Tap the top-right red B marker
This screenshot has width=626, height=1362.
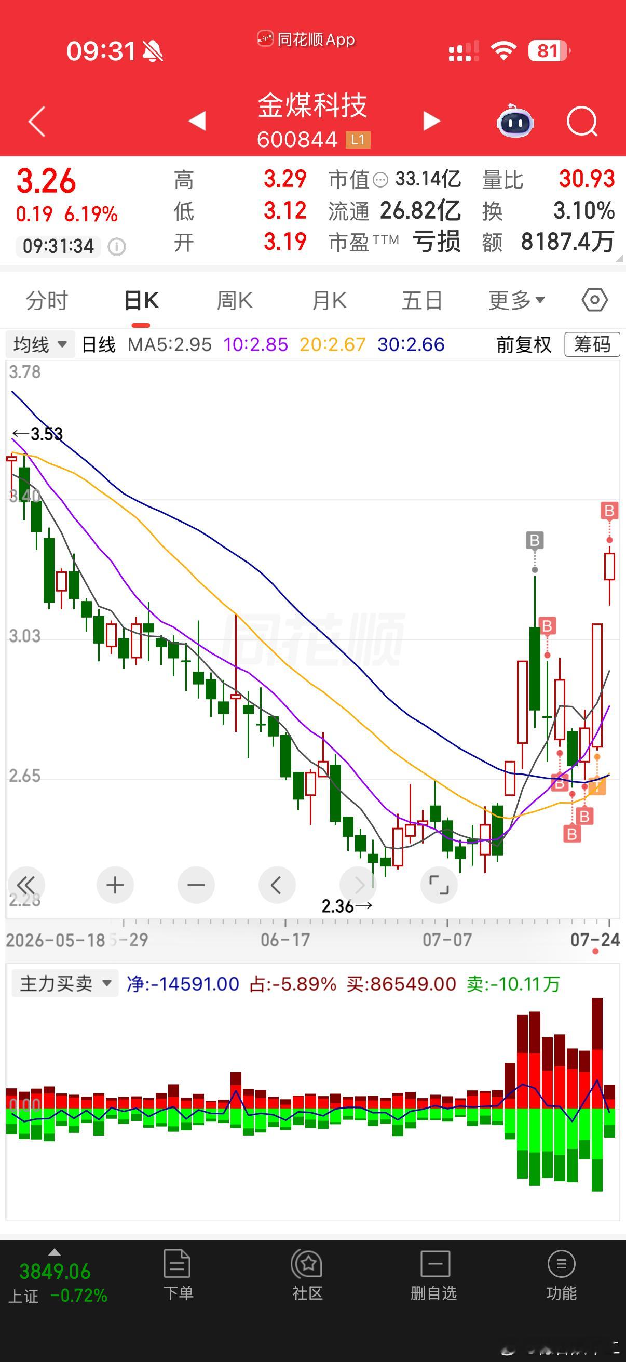point(609,511)
